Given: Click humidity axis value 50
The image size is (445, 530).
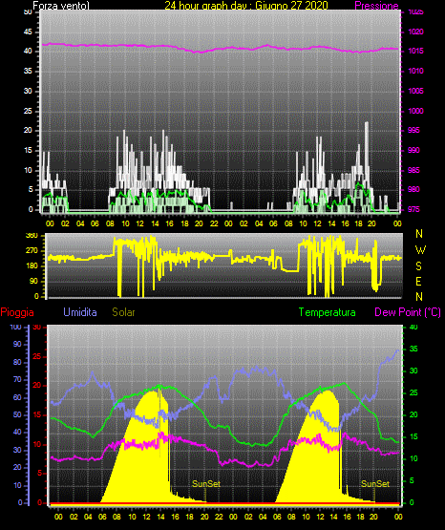Looking at the screenshot, I should 17,414.
